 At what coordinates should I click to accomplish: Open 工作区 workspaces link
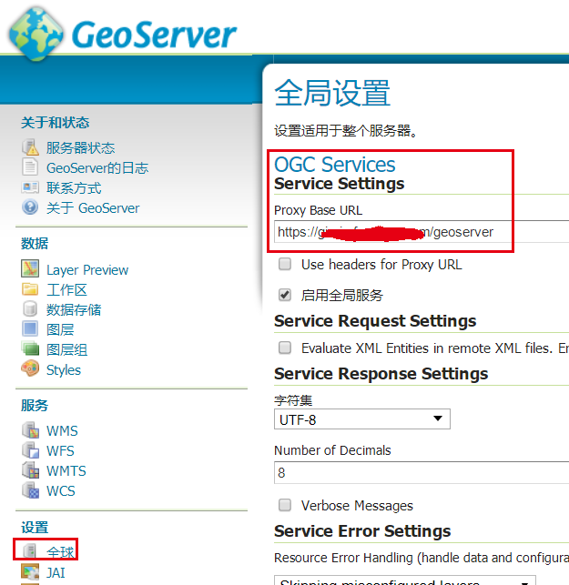[66, 290]
